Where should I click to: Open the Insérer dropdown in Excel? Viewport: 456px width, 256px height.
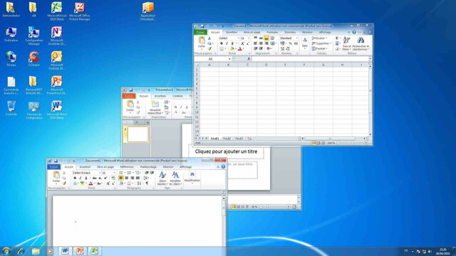(320, 38)
